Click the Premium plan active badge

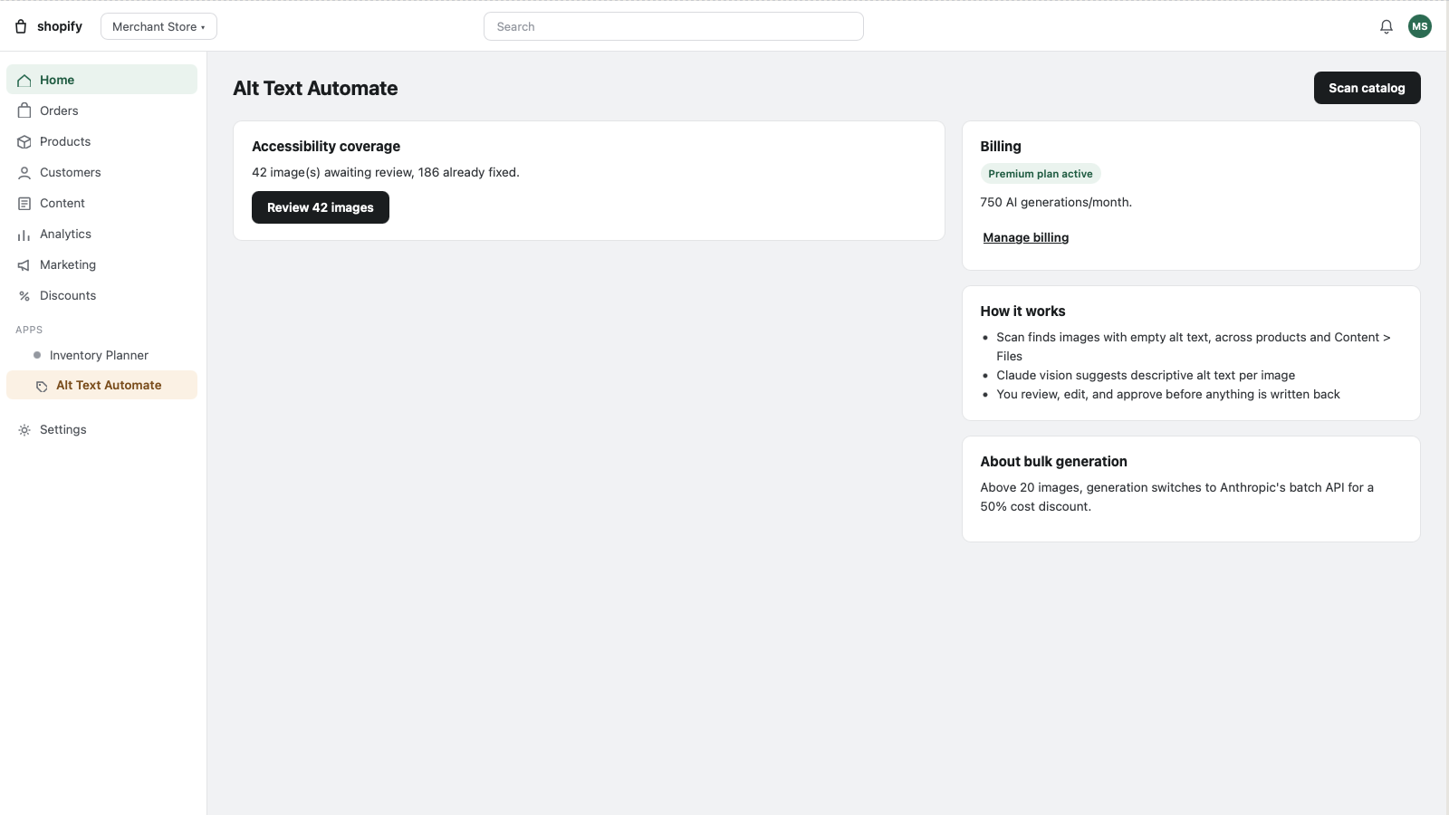pyautogui.click(x=1041, y=174)
